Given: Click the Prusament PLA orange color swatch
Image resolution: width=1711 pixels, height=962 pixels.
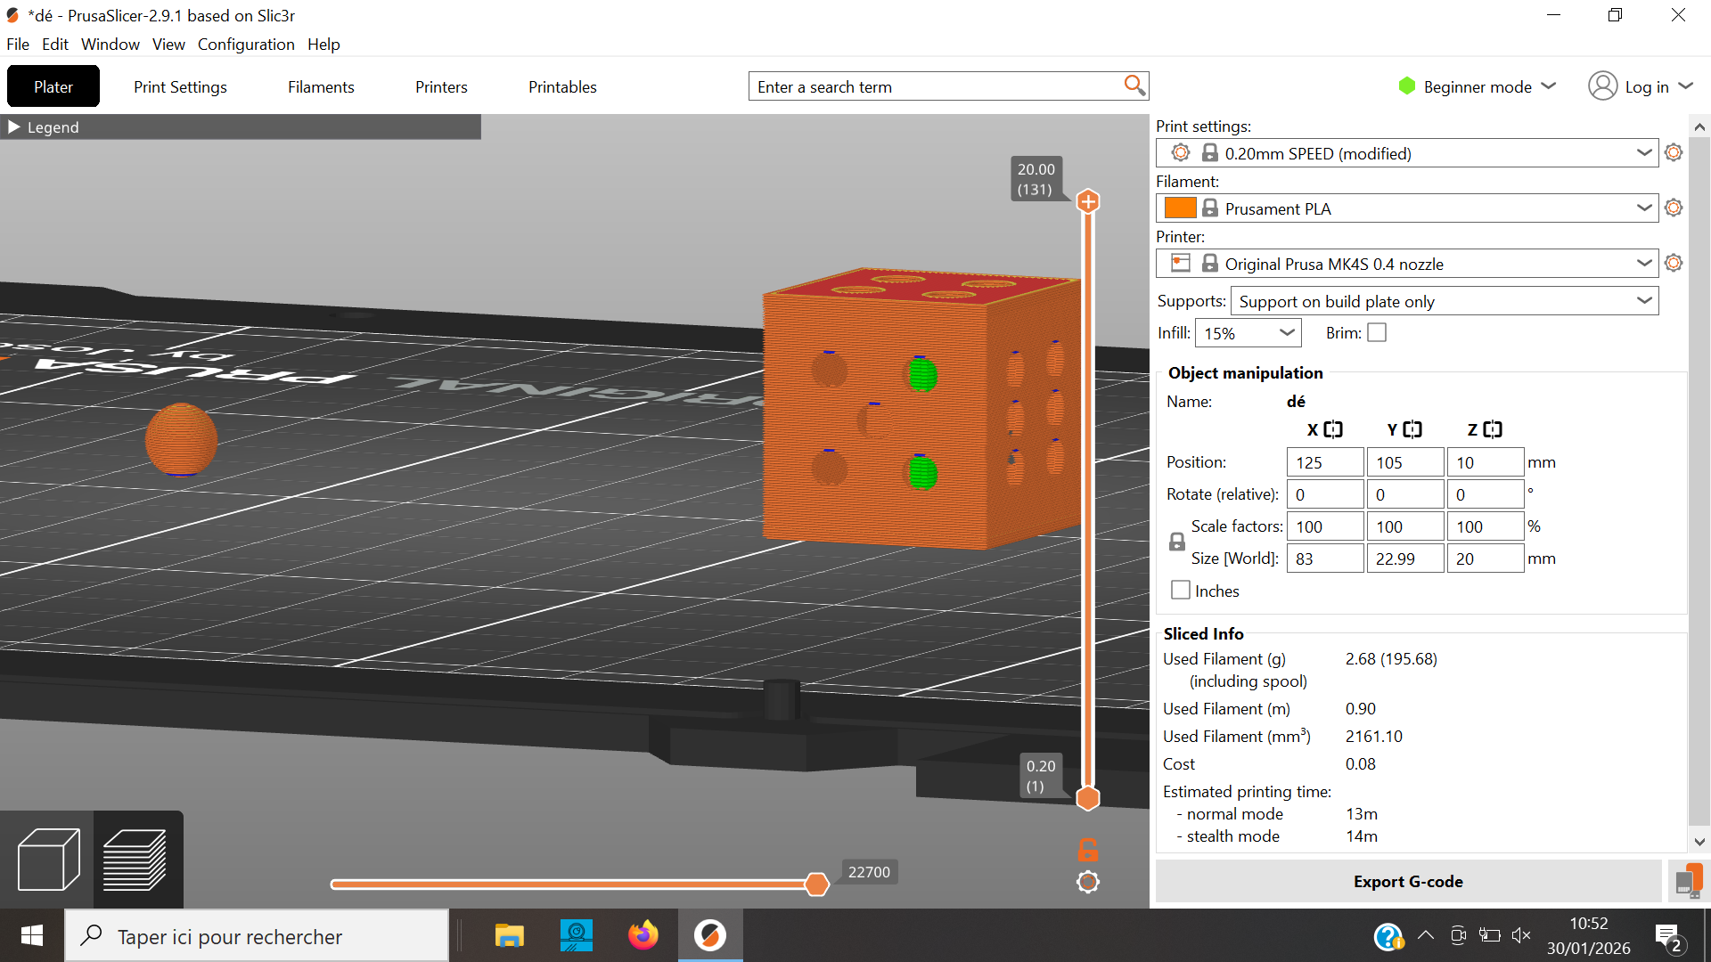Looking at the screenshot, I should coord(1180,208).
